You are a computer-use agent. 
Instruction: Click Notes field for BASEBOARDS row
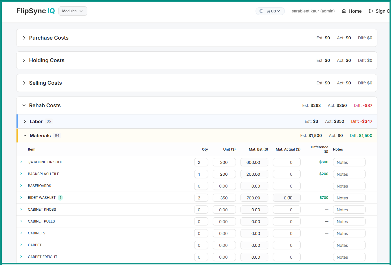pyautogui.click(x=349, y=186)
